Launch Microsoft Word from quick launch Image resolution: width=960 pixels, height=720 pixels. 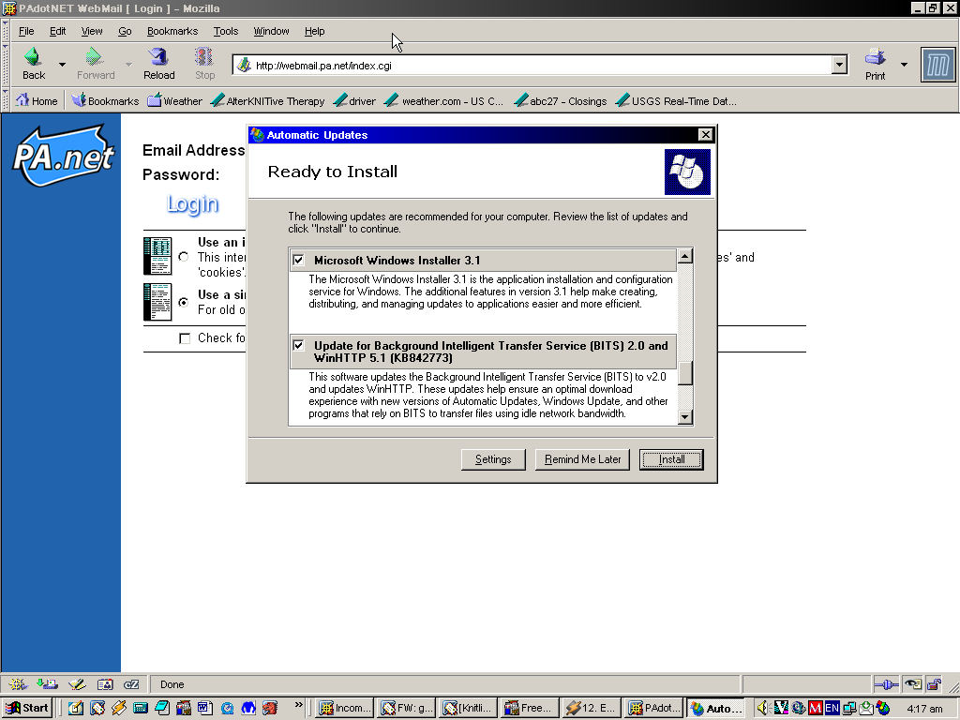204,709
